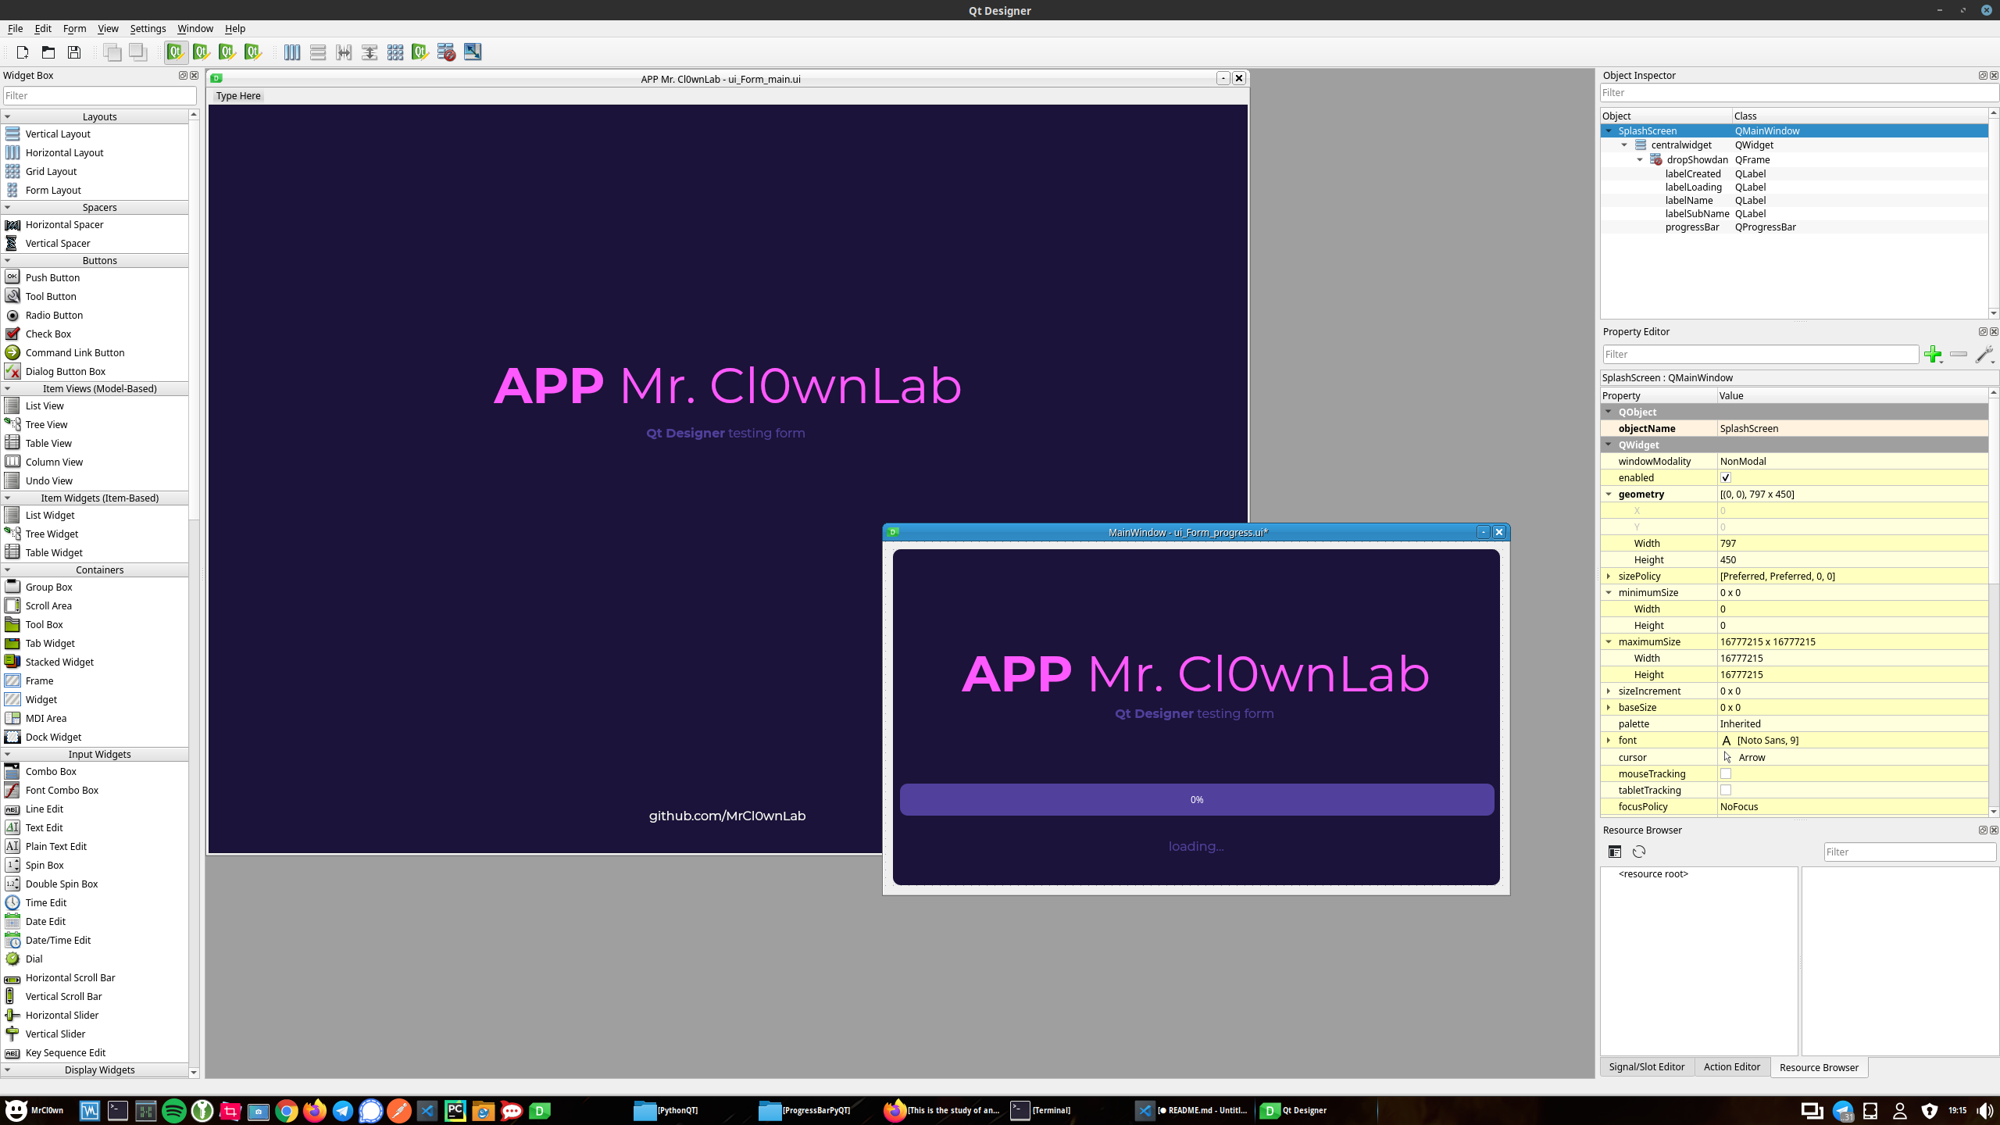Image resolution: width=2000 pixels, height=1125 pixels.
Task: Reload resources in Resource Browser
Action: point(1639,852)
